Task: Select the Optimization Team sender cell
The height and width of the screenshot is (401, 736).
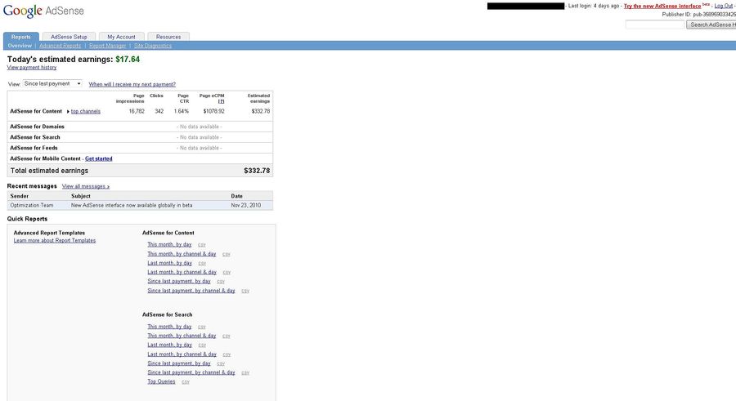Action: click(x=31, y=205)
